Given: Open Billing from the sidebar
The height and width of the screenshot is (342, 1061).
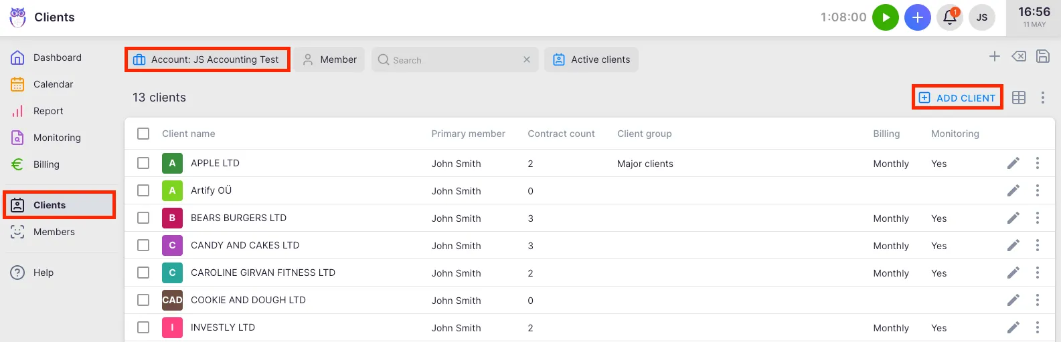Looking at the screenshot, I should [x=46, y=164].
